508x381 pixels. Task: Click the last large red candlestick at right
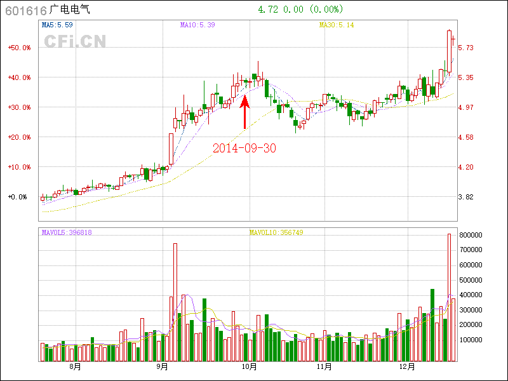(x=449, y=51)
